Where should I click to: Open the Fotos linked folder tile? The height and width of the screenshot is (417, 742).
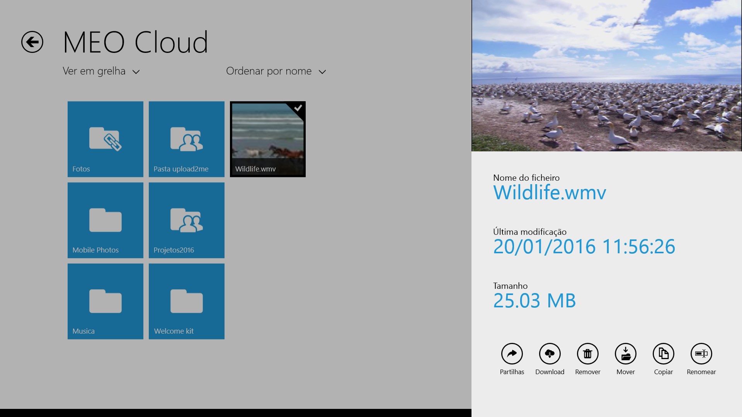coord(105,139)
